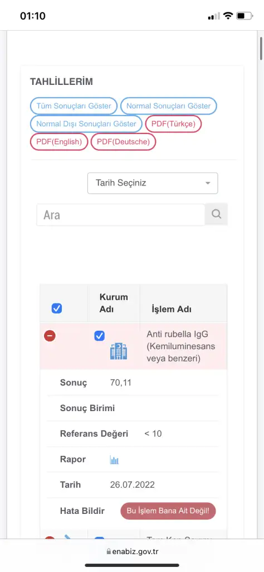264x572 pixels.
Task: View the Rapor bar chart icon
Action: 115,460
